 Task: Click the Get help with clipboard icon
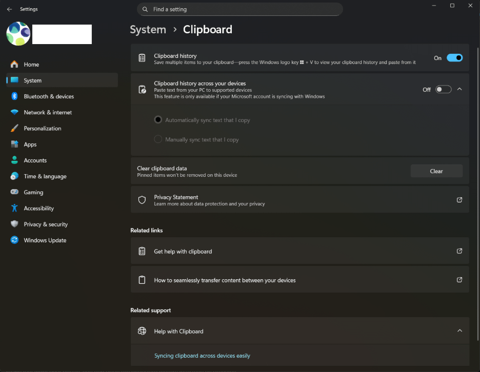(x=142, y=251)
